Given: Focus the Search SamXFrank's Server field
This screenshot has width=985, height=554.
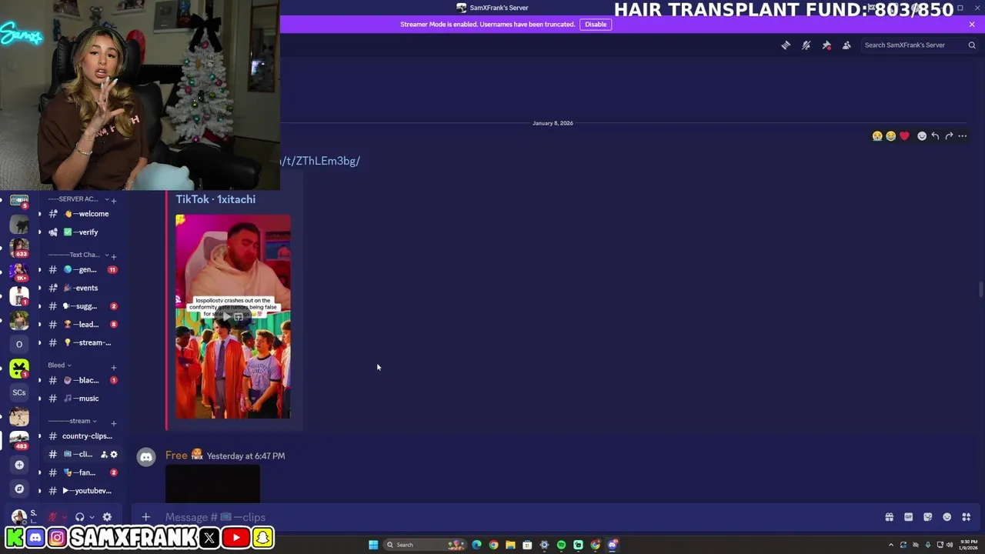Looking at the screenshot, I should tap(920, 45).
